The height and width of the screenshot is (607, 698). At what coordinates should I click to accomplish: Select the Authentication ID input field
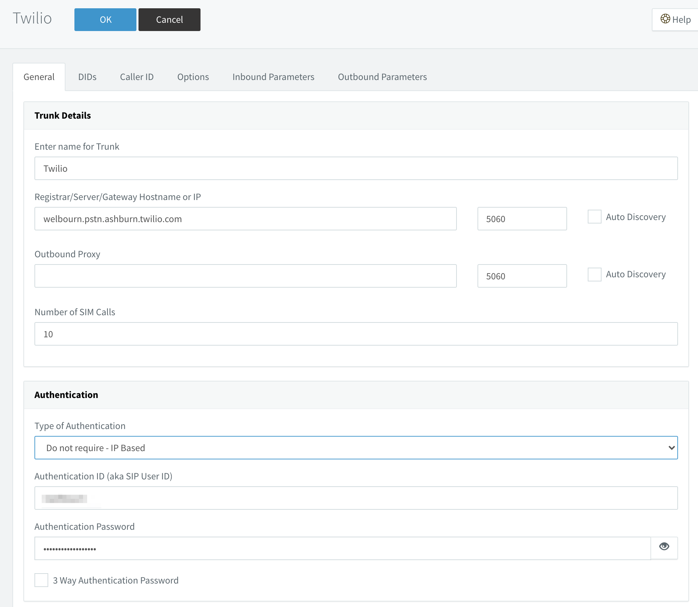point(356,498)
